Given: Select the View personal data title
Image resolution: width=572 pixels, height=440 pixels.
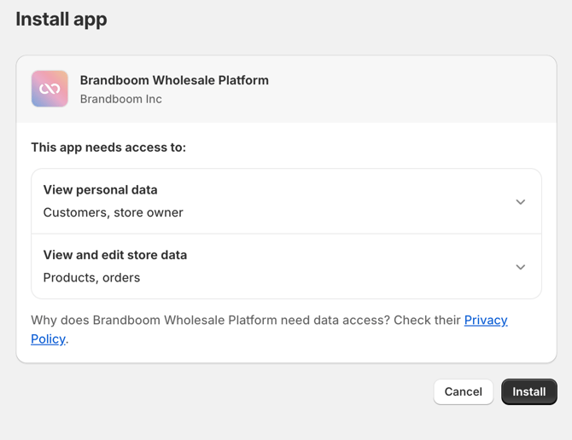Looking at the screenshot, I should [100, 190].
